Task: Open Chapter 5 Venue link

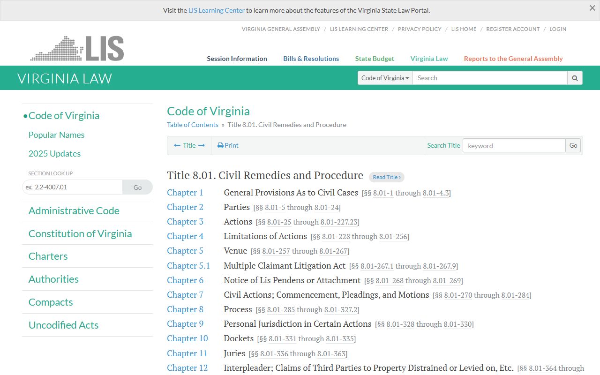Action: coord(185,251)
